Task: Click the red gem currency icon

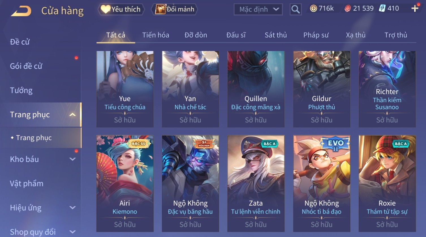Action: click(x=348, y=8)
